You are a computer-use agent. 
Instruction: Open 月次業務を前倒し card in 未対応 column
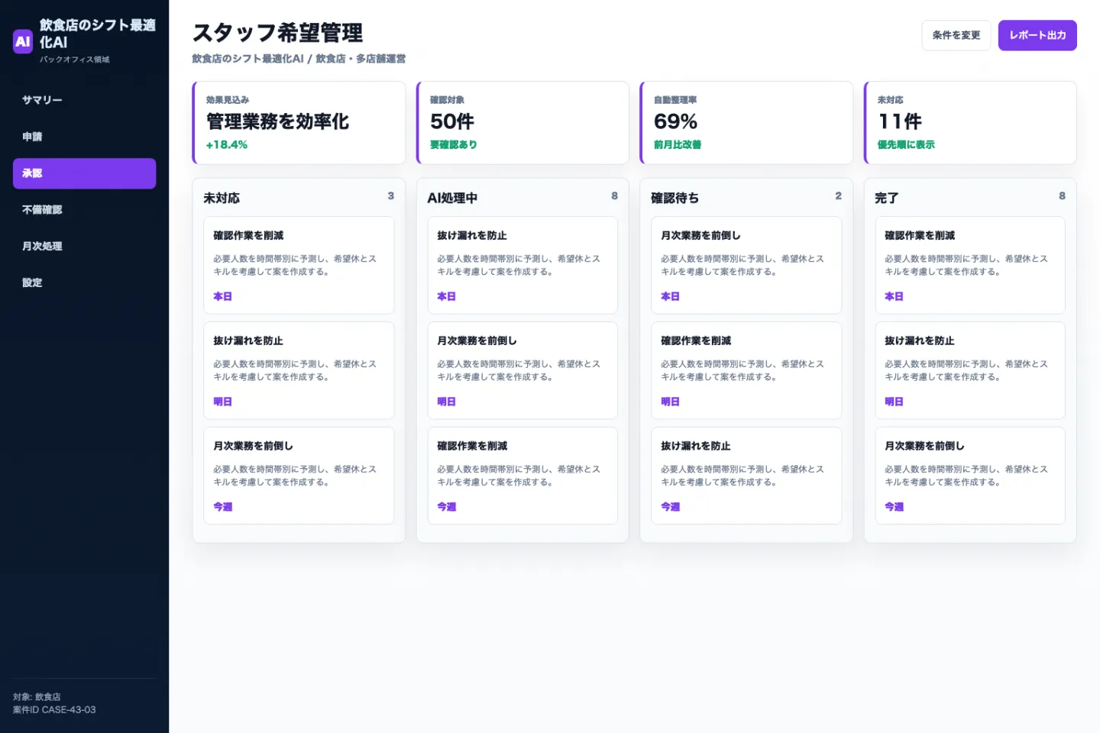pos(299,476)
